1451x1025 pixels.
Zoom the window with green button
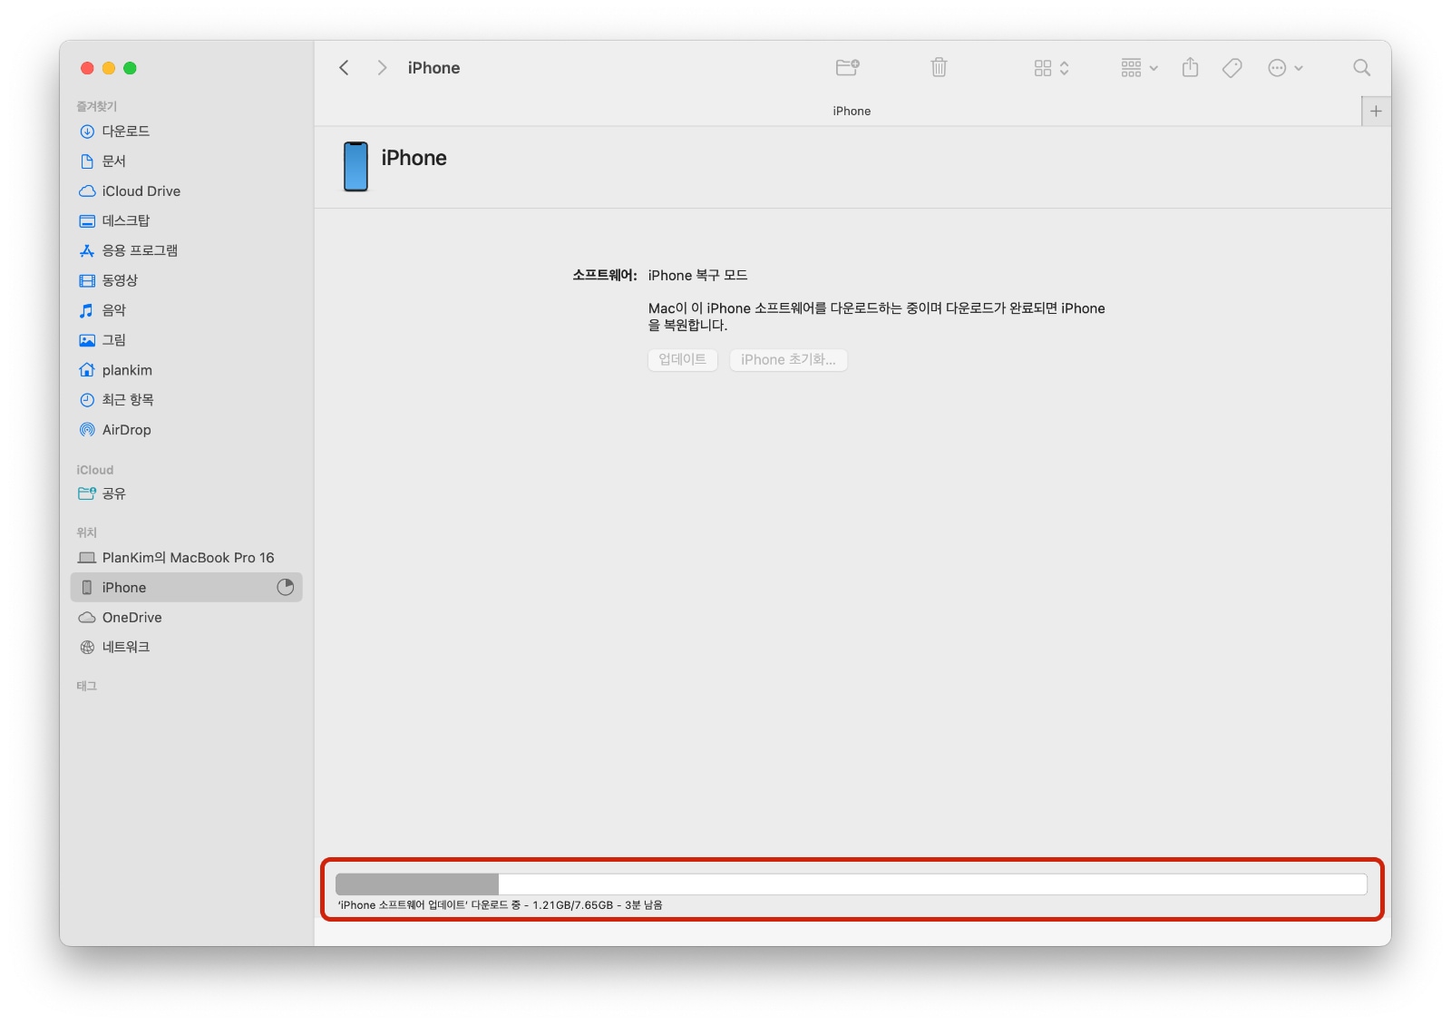[130, 68]
